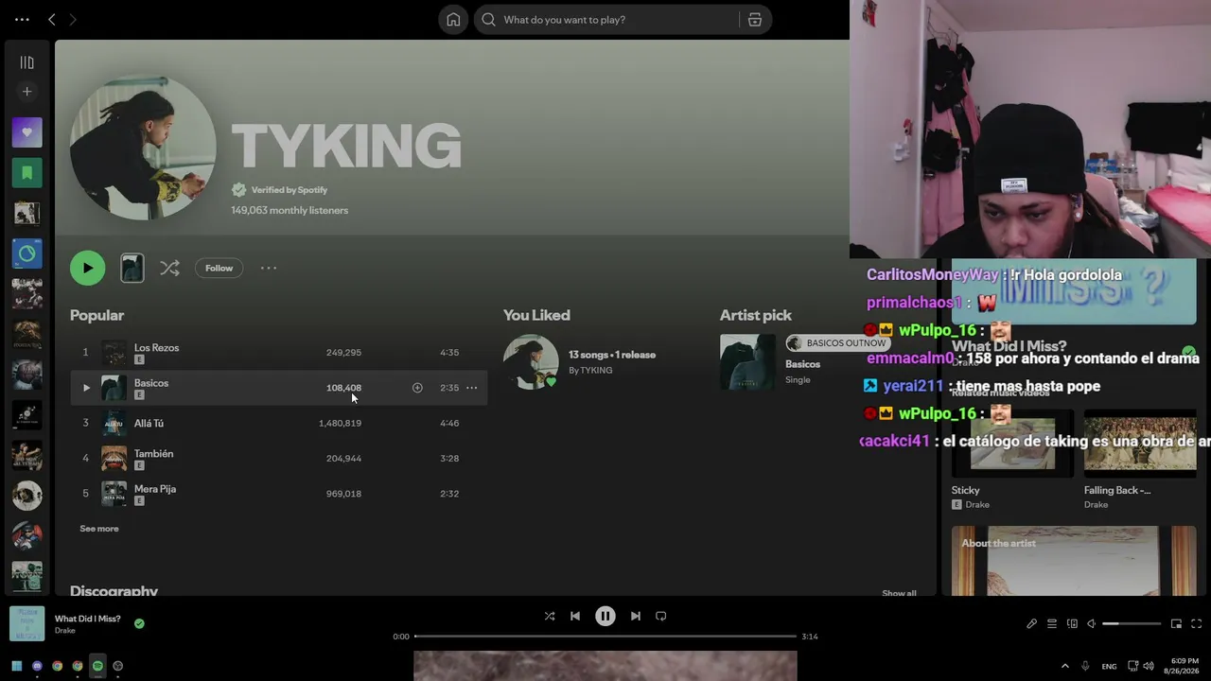This screenshot has height=681, width=1211.
Task: Create a new playlist with plus icon
Action: click(x=26, y=92)
